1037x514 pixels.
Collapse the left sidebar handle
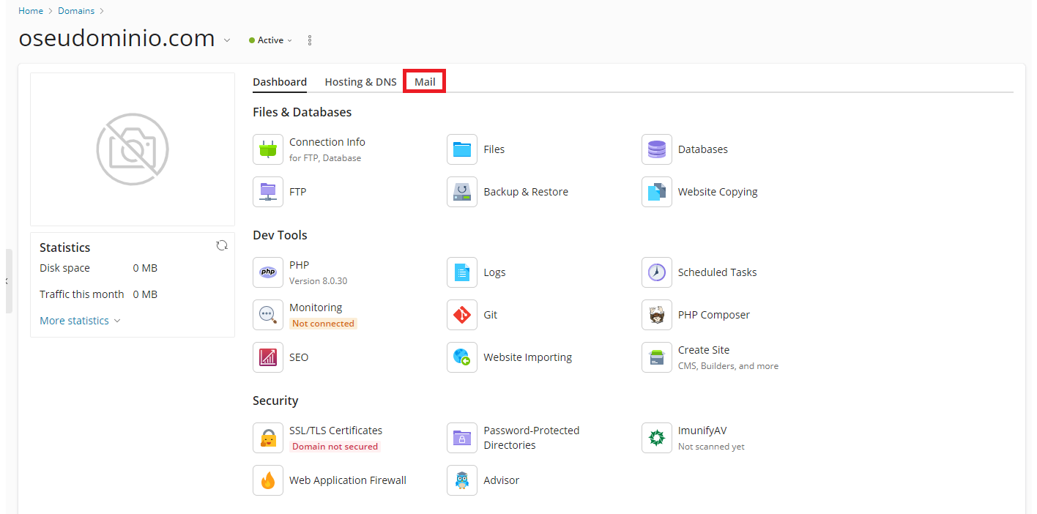coord(7,281)
